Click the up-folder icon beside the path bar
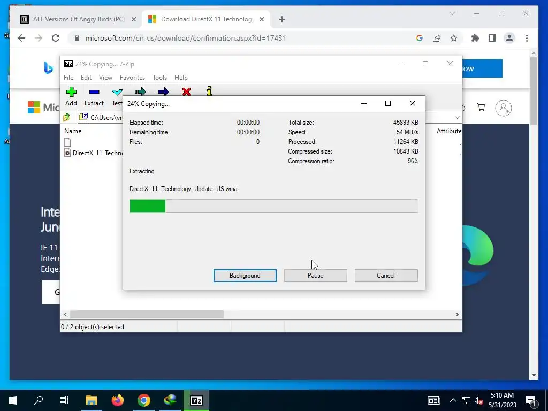548x411 pixels. pyautogui.click(x=67, y=117)
